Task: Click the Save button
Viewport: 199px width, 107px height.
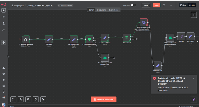Action: 156,5
